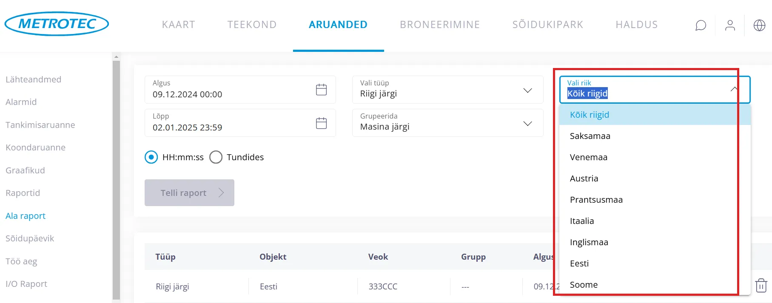Image resolution: width=772 pixels, height=303 pixels.
Task: Open the Grupeerida dropdown
Action: (527, 123)
